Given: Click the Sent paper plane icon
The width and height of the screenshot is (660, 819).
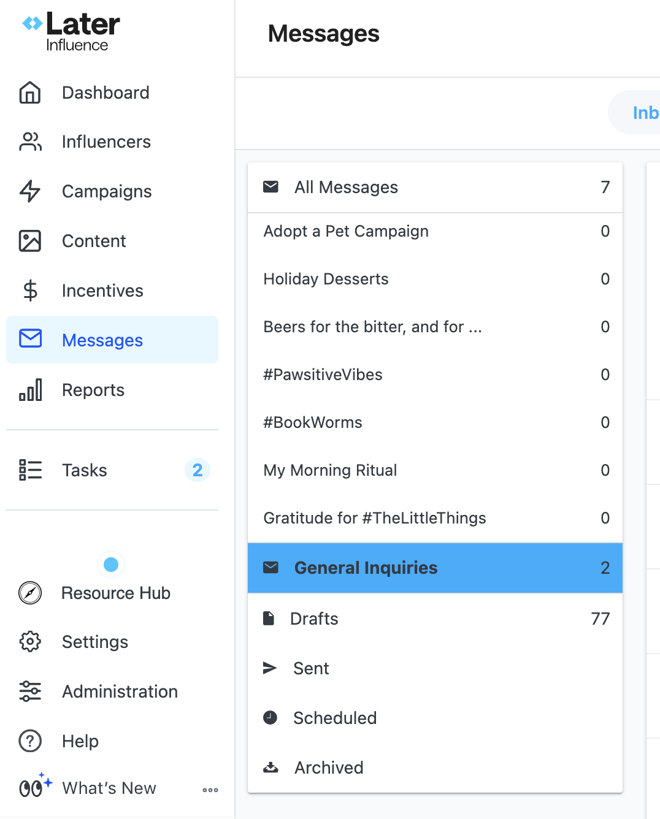Looking at the screenshot, I should coord(270,668).
